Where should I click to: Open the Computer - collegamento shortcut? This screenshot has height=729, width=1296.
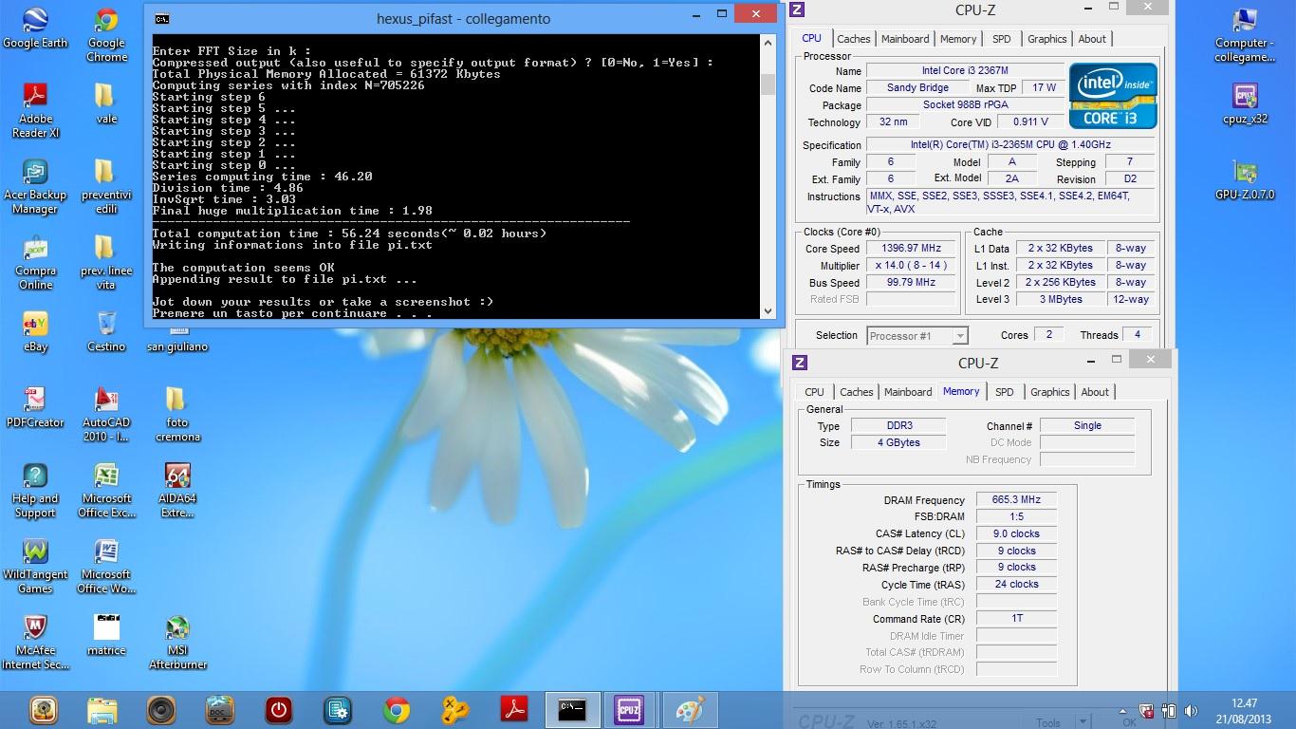pyautogui.click(x=1245, y=35)
